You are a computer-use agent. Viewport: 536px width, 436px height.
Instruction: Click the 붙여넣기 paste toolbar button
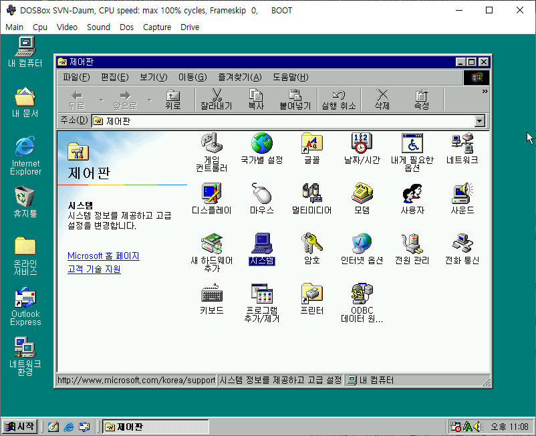[x=295, y=100]
